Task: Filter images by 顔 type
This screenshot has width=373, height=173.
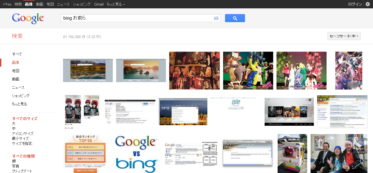Action: point(14,161)
